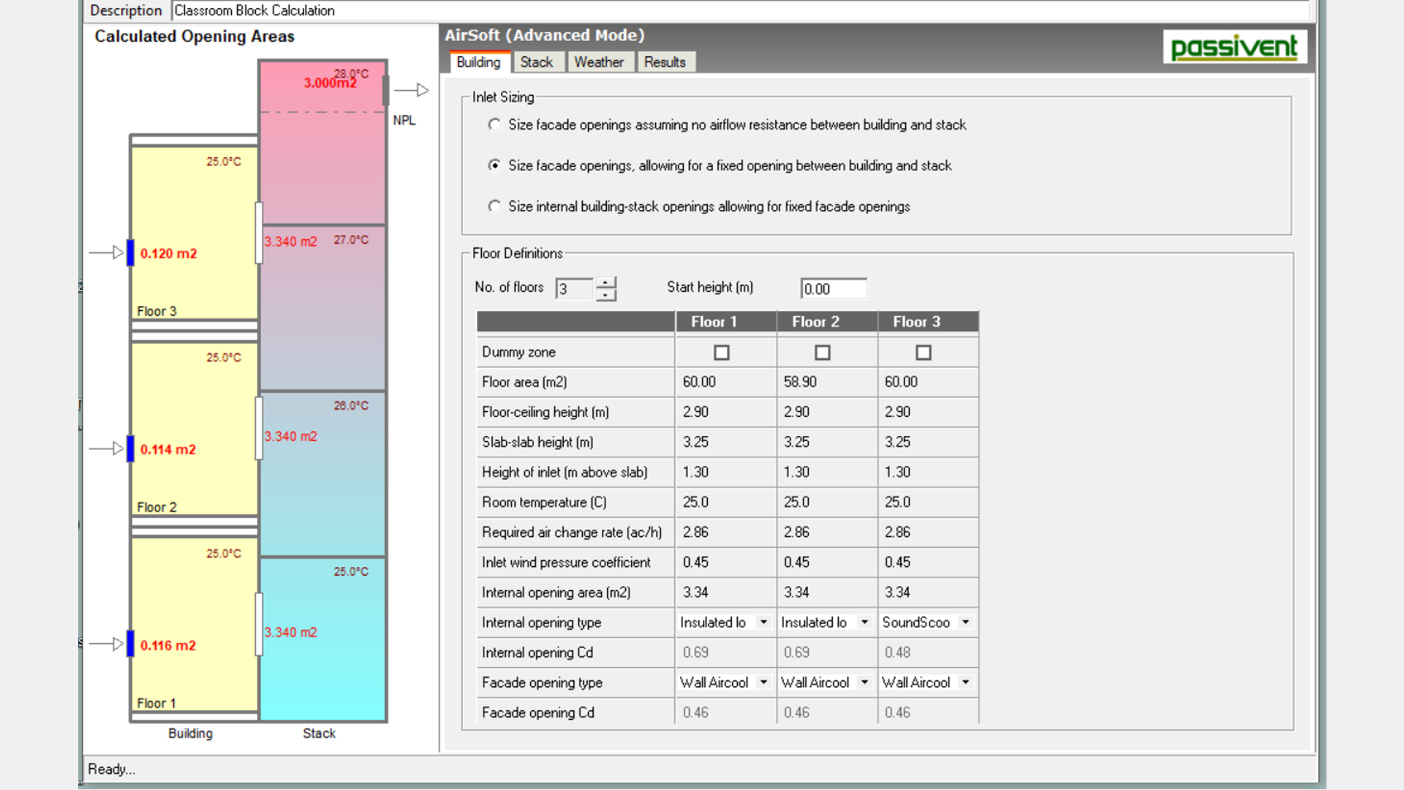Tick Dummy zone checkbox for Floor 3
The width and height of the screenshot is (1404, 790).
(924, 353)
